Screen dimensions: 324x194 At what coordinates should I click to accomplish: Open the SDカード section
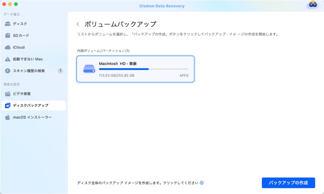34,35
